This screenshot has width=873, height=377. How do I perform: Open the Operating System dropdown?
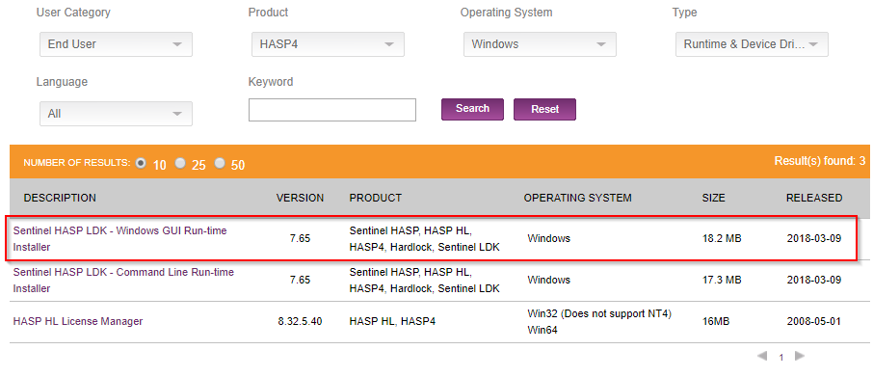(x=540, y=44)
